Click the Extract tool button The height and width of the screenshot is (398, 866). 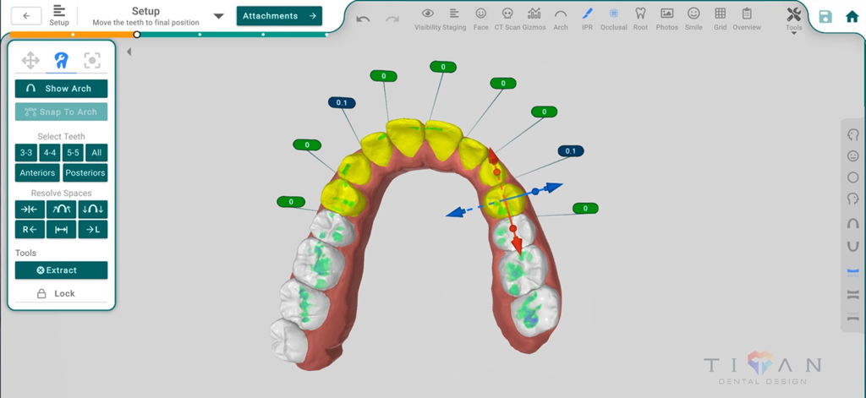61,270
